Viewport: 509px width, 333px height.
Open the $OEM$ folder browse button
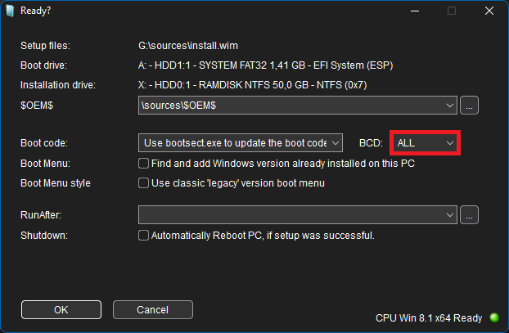click(469, 106)
